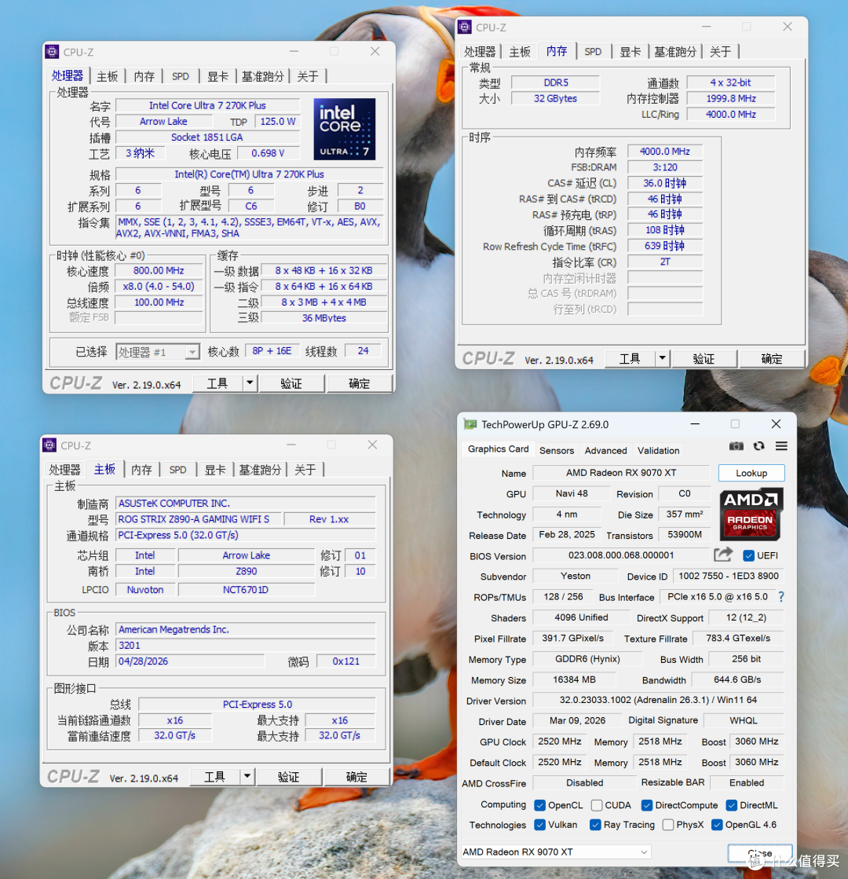Click the TDP value 125.0 W
The width and height of the screenshot is (848, 879).
coord(277,121)
